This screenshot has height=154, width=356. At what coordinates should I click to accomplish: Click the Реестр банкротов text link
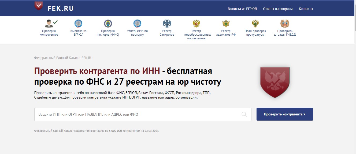click(167, 33)
